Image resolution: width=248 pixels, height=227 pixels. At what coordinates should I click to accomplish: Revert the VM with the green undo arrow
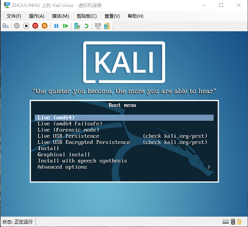86,25
